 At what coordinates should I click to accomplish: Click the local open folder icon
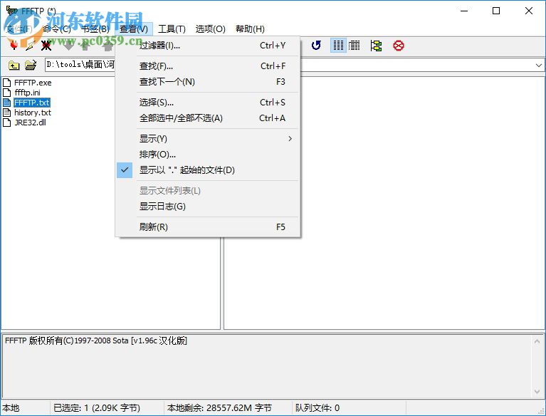tap(31, 65)
